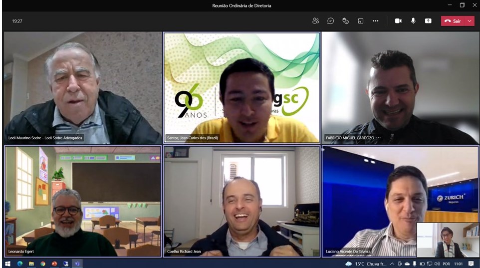Open the reactions and raise hand menu
The height and width of the screenshot is (268, 480).
click(x=345, y=21)
